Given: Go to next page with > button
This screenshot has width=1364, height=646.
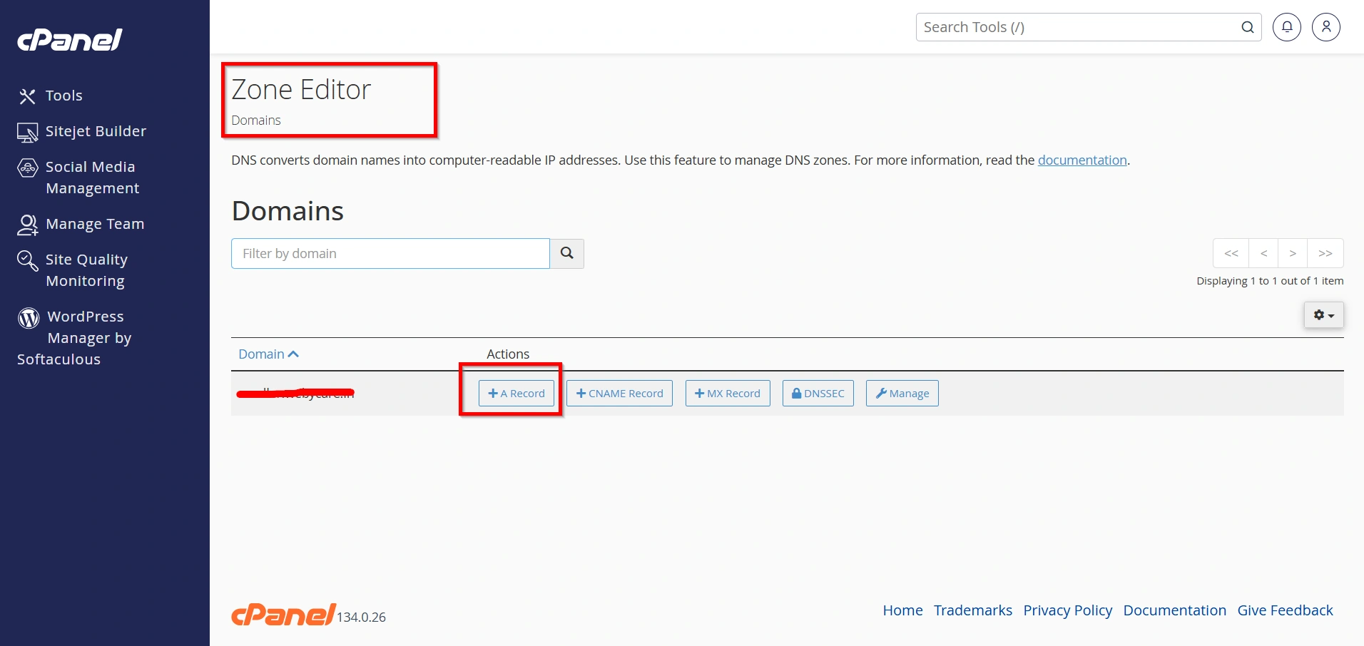Looking at the screenshot, I should [1293, 253].
